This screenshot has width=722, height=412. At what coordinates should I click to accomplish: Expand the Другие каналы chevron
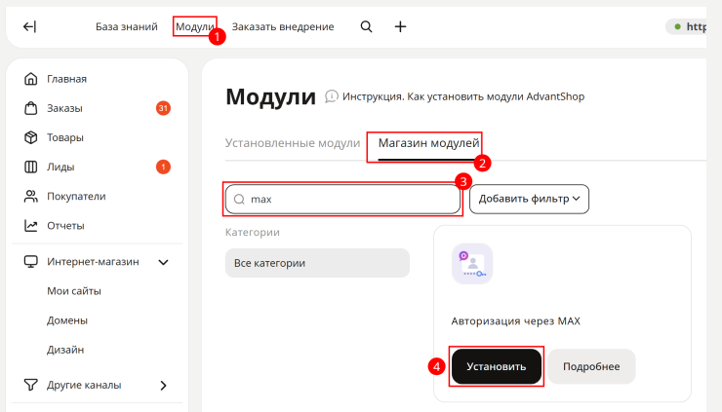coord(164,385)
